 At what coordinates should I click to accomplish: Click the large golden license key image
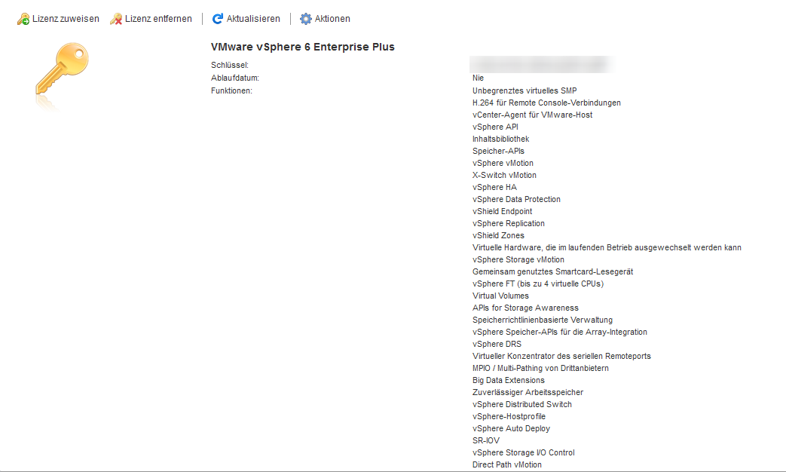62,69
